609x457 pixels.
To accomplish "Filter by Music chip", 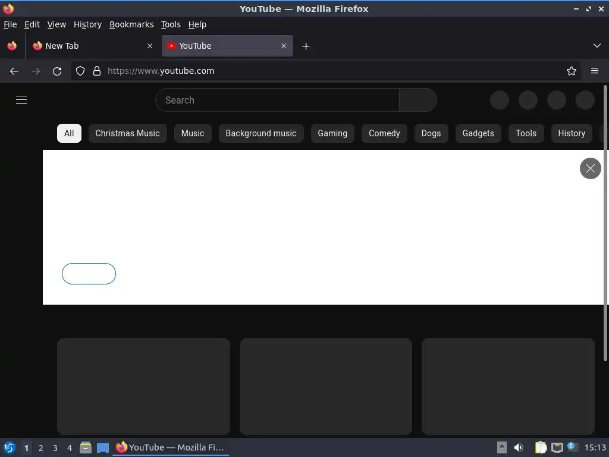I will [x=193, y=133].
